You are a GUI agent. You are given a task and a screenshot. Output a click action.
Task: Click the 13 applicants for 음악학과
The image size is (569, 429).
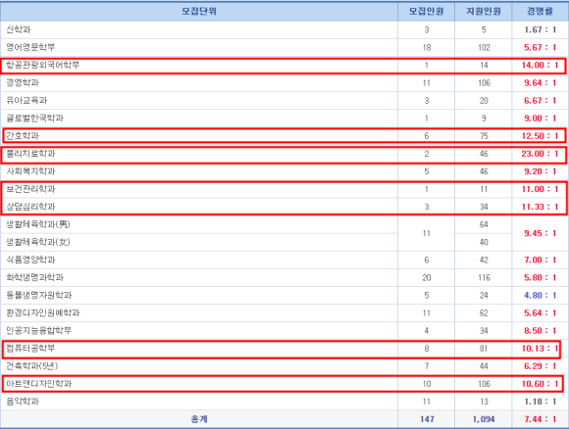coord(484,402)
